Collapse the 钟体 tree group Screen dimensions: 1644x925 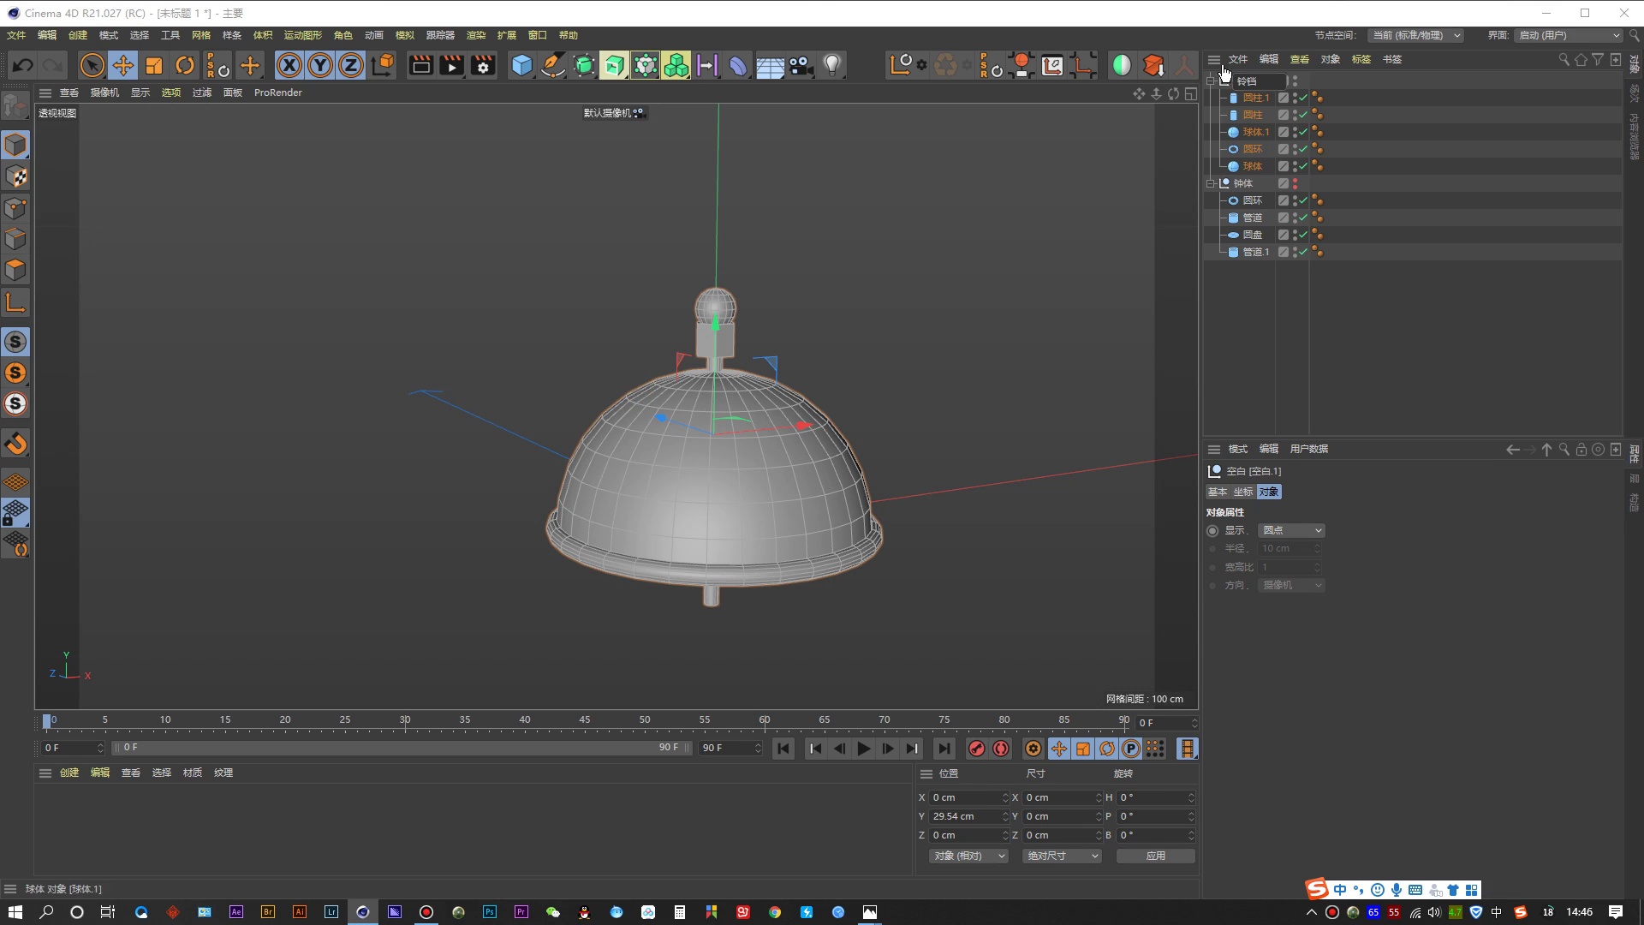tap(1211, 183)
